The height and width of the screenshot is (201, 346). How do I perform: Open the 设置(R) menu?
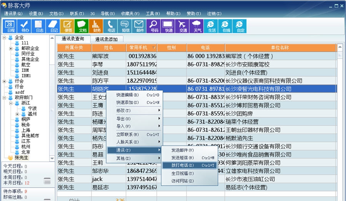tap(36, 13)
